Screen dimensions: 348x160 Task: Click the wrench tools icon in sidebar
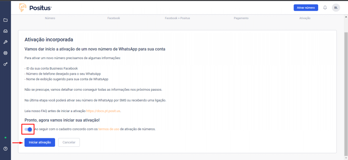pos(5,42)
